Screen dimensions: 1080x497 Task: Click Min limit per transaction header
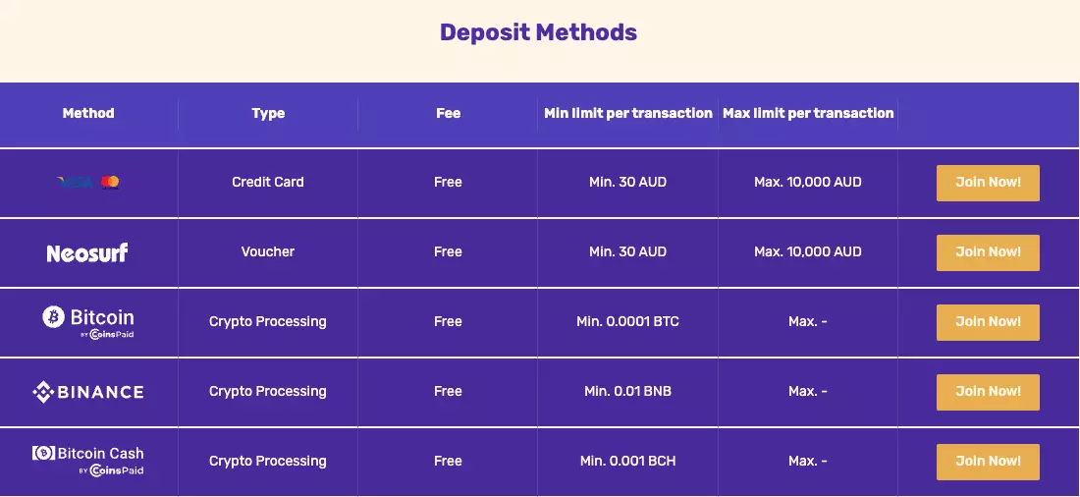(628, 113)
